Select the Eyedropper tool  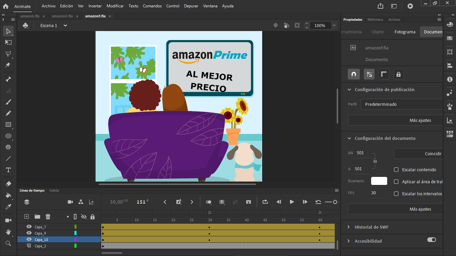8,207
